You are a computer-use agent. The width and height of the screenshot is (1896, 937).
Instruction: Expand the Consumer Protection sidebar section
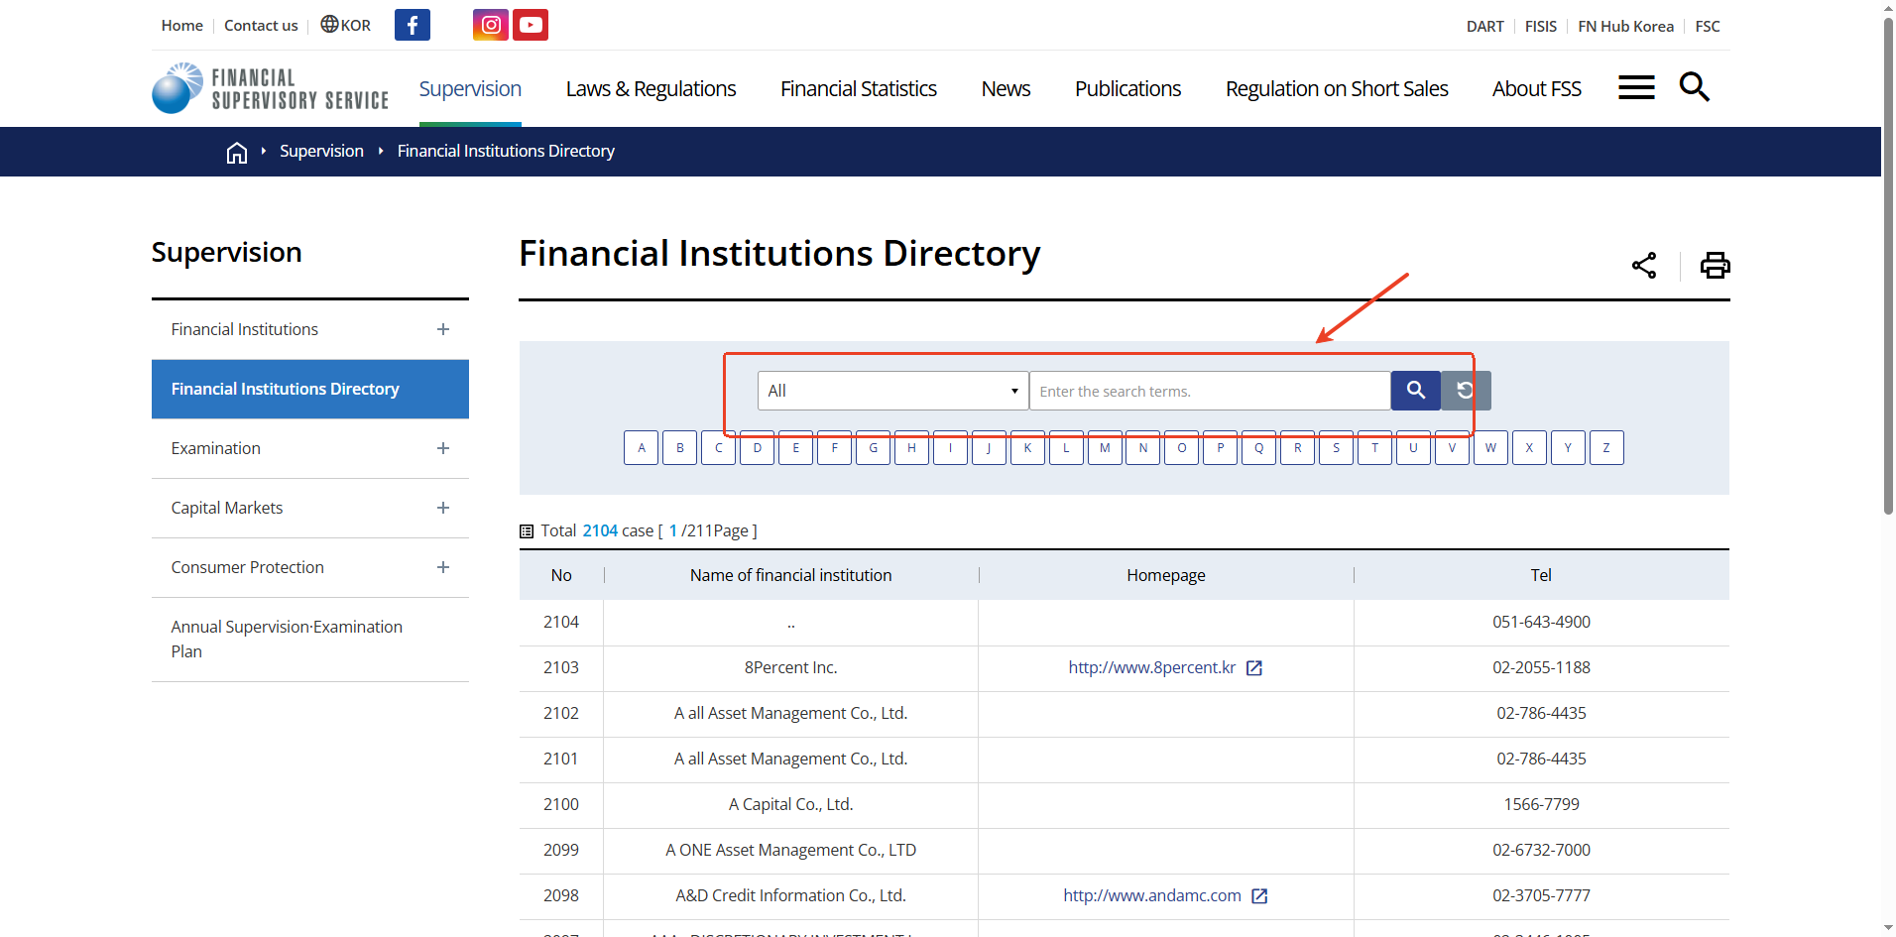pos(443,567)
